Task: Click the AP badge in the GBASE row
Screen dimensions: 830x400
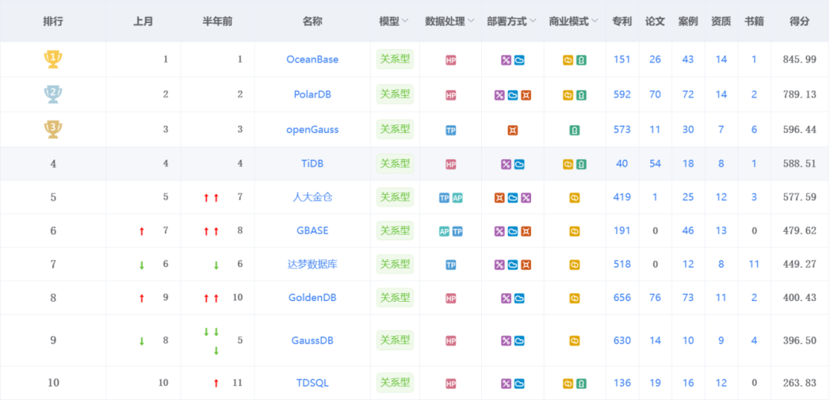Action: (444, 231)
